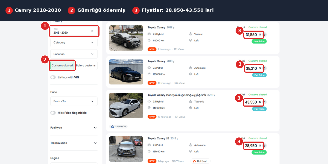
Task: Open the black Camry 2018 petrol photo
Action: 126,72
